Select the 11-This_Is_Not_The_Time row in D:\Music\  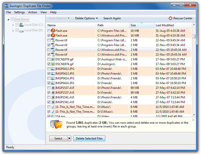119,107
